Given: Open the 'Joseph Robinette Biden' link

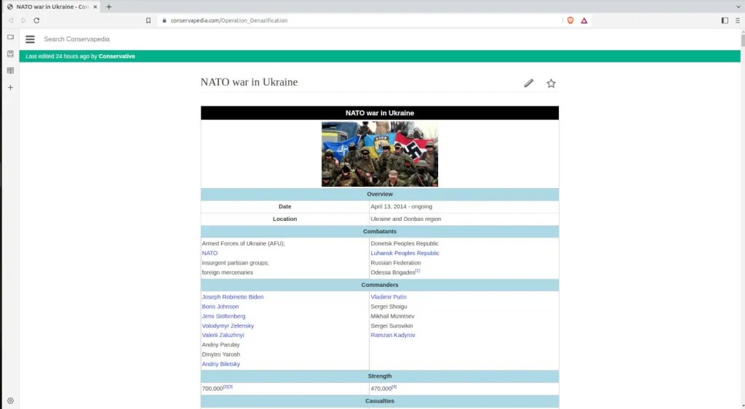Looking at the screenshot, I should tap(233, 297).
